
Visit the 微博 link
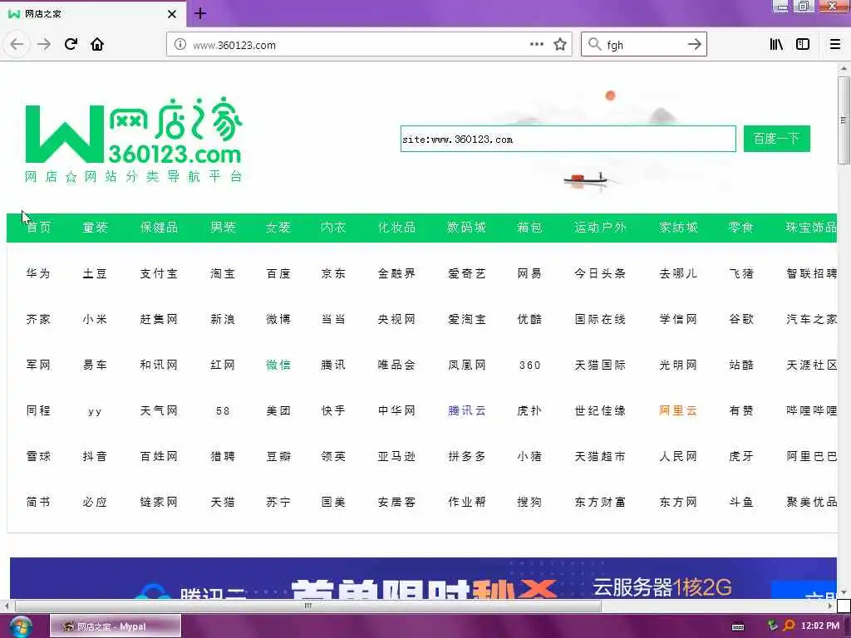tap(278, 319)
